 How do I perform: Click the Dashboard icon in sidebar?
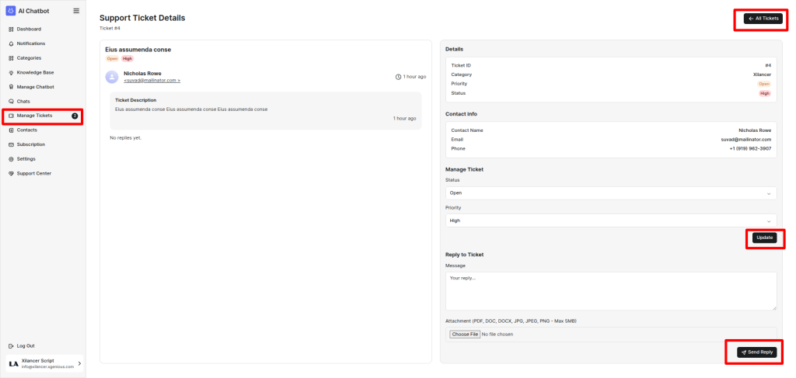click(11, 29)
